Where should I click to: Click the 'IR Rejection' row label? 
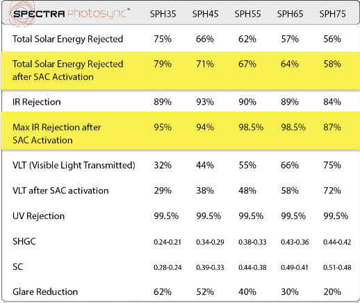(x=37, y=102)
